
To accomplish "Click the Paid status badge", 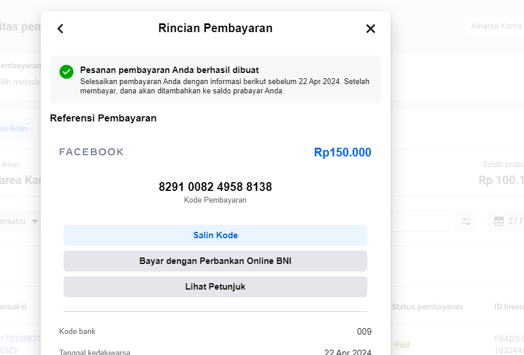I will (x=402, y=345).
